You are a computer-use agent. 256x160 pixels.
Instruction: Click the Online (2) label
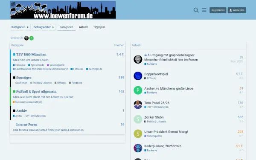17,38
